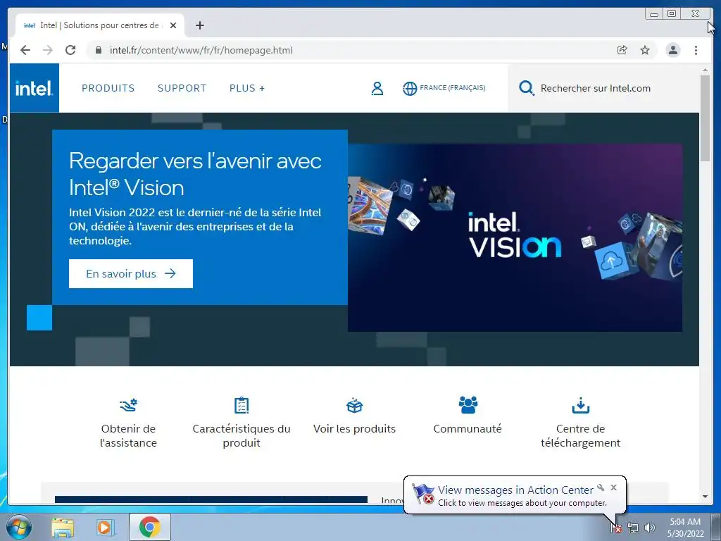721x541 pixels.
Task: Click the Caractéristiques du produit clipboard icon
Action: tap(242, 405)
